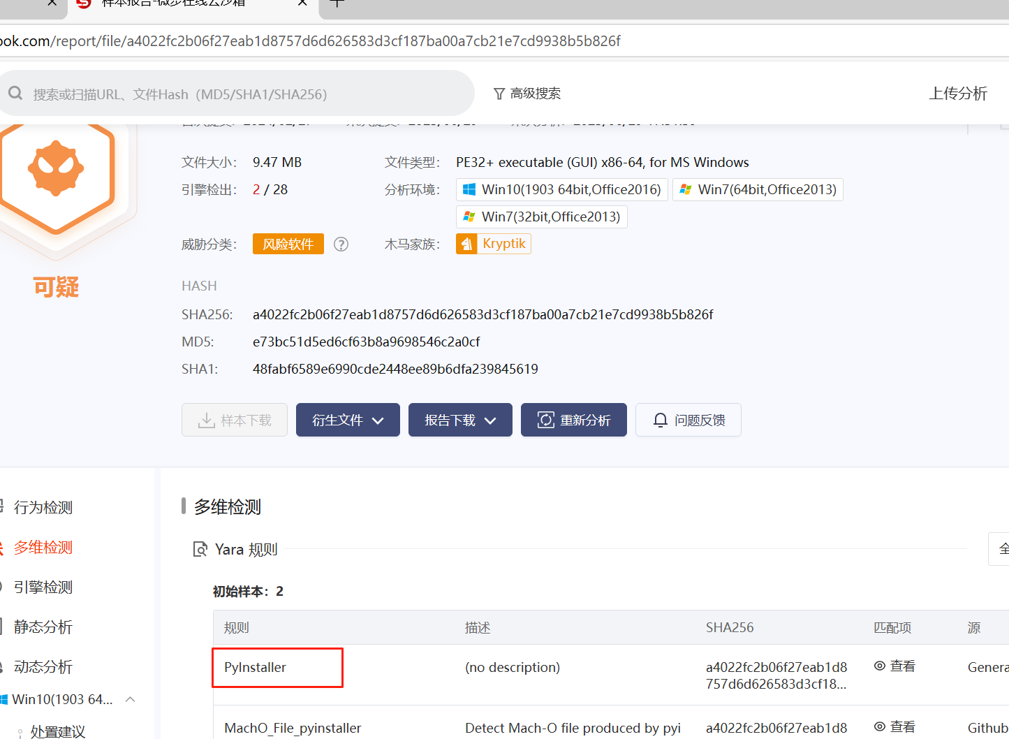Open the Kryptik trojan family tag
The image size is (1009, 739).
coord(494,244)
